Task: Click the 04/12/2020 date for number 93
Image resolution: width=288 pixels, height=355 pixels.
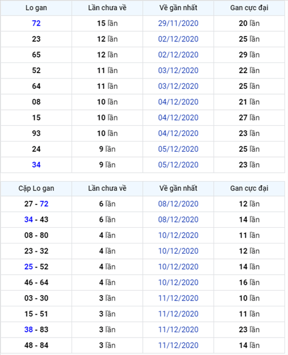Action: (178, 133)
